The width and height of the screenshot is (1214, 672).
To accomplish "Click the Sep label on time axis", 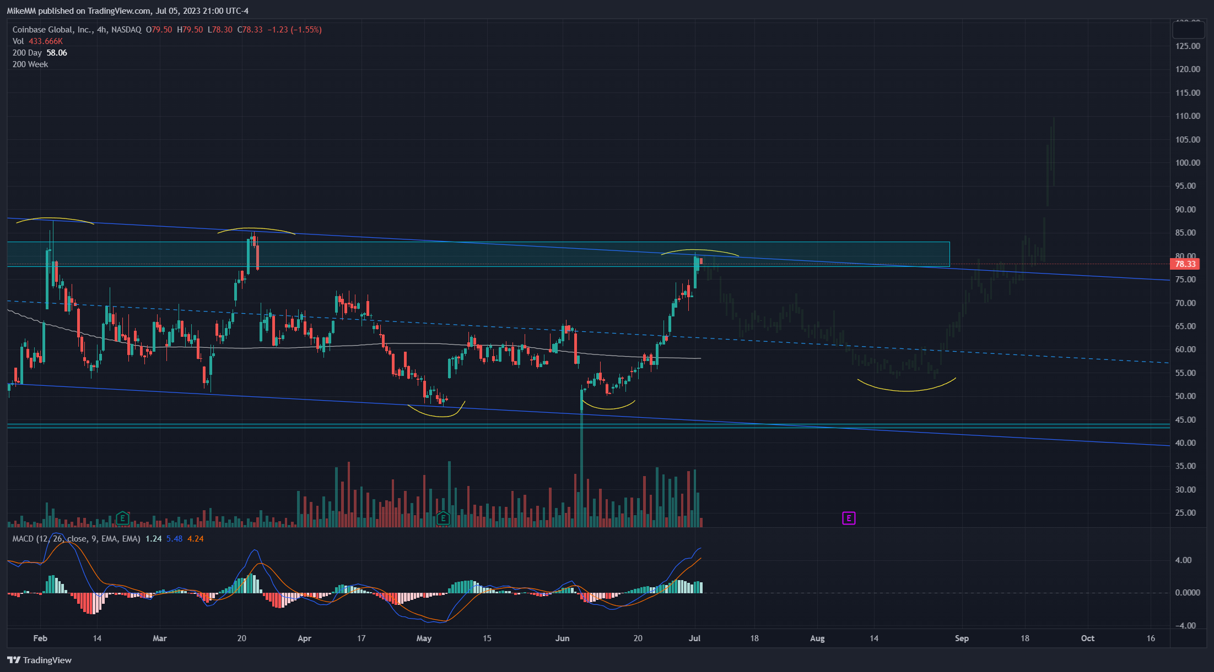I will (962, 638).
